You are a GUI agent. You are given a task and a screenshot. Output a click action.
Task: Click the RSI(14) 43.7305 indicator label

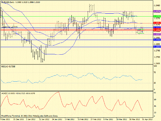pos(8,67)
